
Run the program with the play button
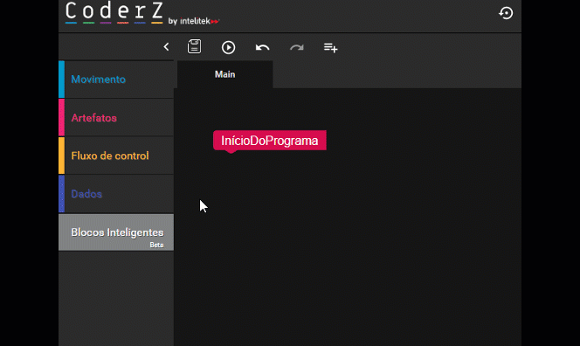[228, 47]
